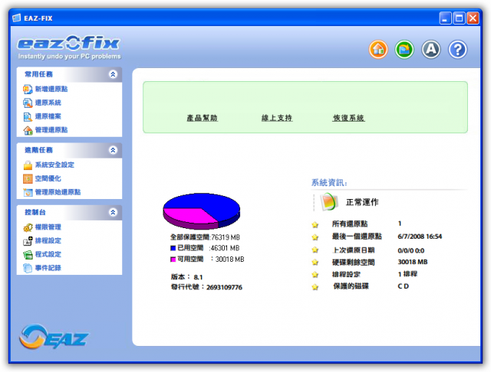The height and width of the screenshot is (372, 491).
Task: Click the 發行代號 2693109776 text
Action: point(206,287)
